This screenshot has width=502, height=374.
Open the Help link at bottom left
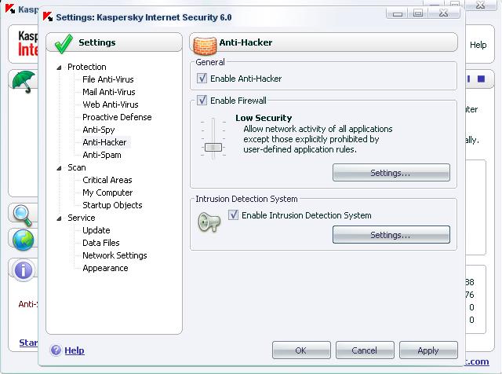(74, 350)
